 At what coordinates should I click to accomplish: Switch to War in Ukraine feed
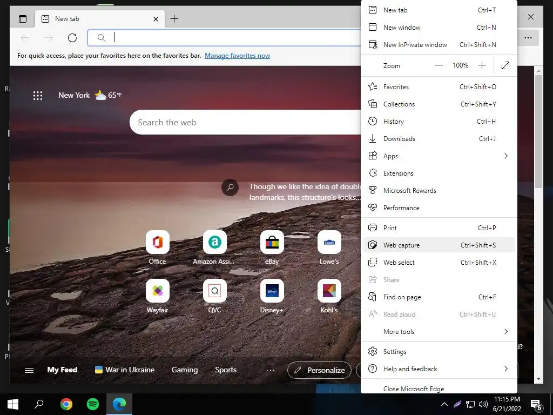pos(125,370)
